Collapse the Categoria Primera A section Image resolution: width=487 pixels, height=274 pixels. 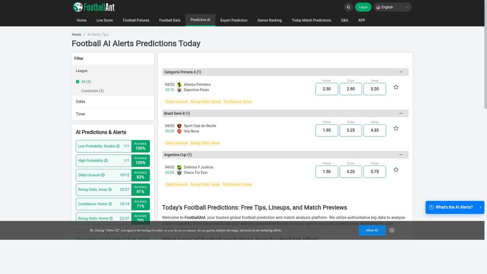click(401, 72)
